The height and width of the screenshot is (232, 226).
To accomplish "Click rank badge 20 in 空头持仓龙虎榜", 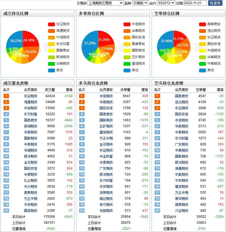I will 157,211.
